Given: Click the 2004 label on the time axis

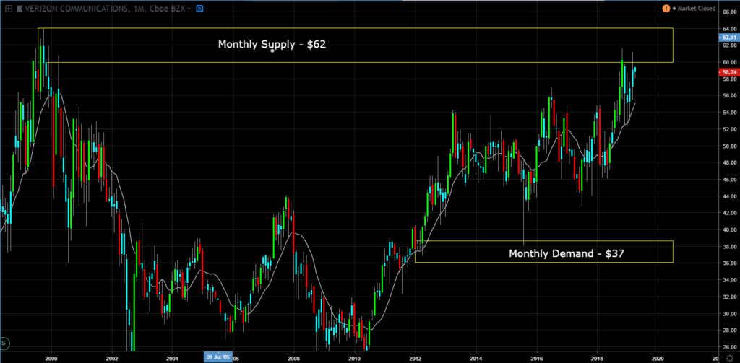Looking at the screenshot, I should click(x=173, y=358).
